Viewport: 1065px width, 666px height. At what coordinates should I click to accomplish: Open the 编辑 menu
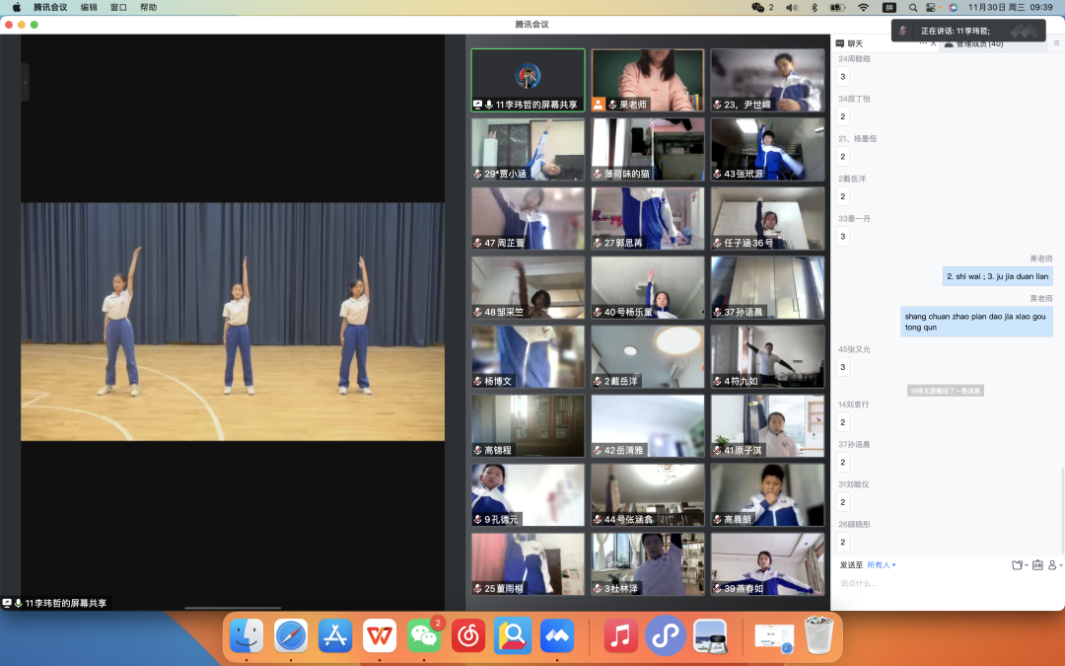[89, 7]
